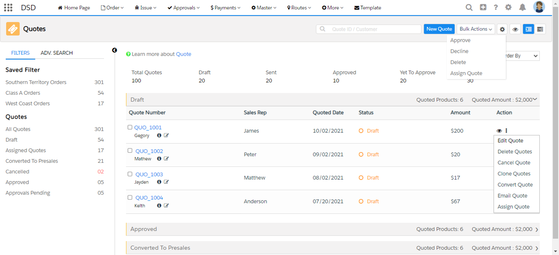Click the search magnifier in top bar
This screenshot has width=559, height=255.
click(x=469, y=7)
